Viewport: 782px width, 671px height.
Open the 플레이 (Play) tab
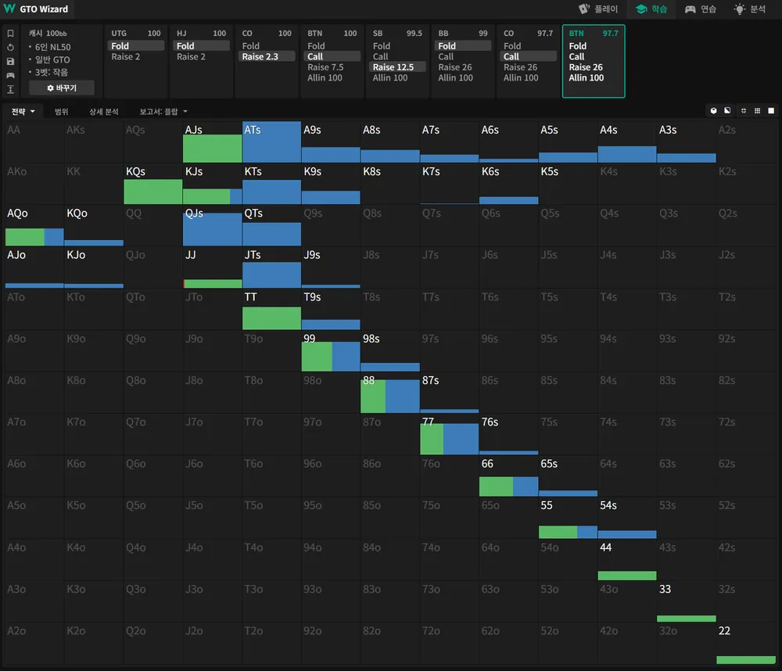[x=598, y=9]
